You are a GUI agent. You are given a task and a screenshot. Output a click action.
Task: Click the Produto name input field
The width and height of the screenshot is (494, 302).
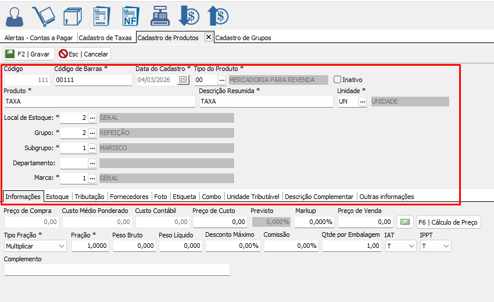(99, 101)
